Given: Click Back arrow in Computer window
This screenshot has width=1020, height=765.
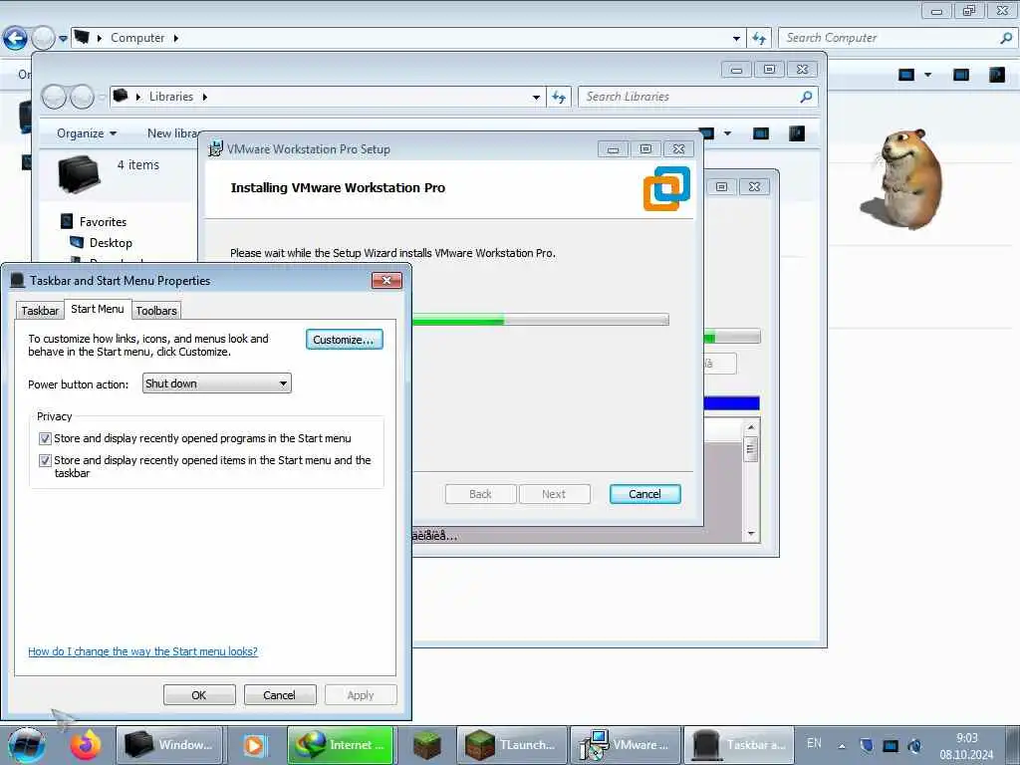Looking at the screenshot, I should click(15, 39).
